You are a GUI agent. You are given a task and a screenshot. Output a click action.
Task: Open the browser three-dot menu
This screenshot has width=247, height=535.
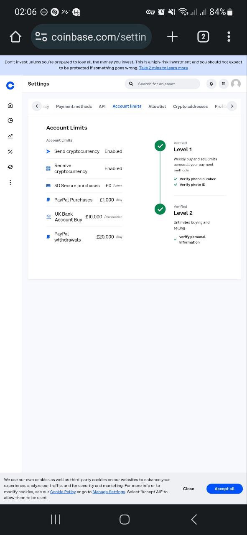point(229,37)
